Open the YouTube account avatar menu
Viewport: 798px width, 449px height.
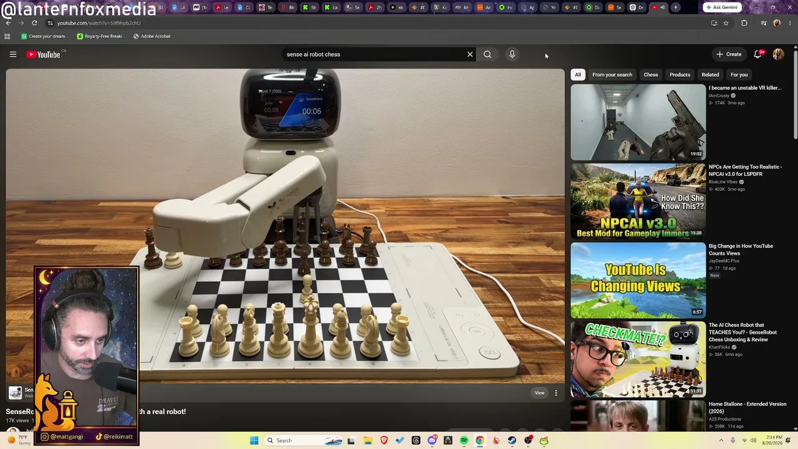coord(778,54)
